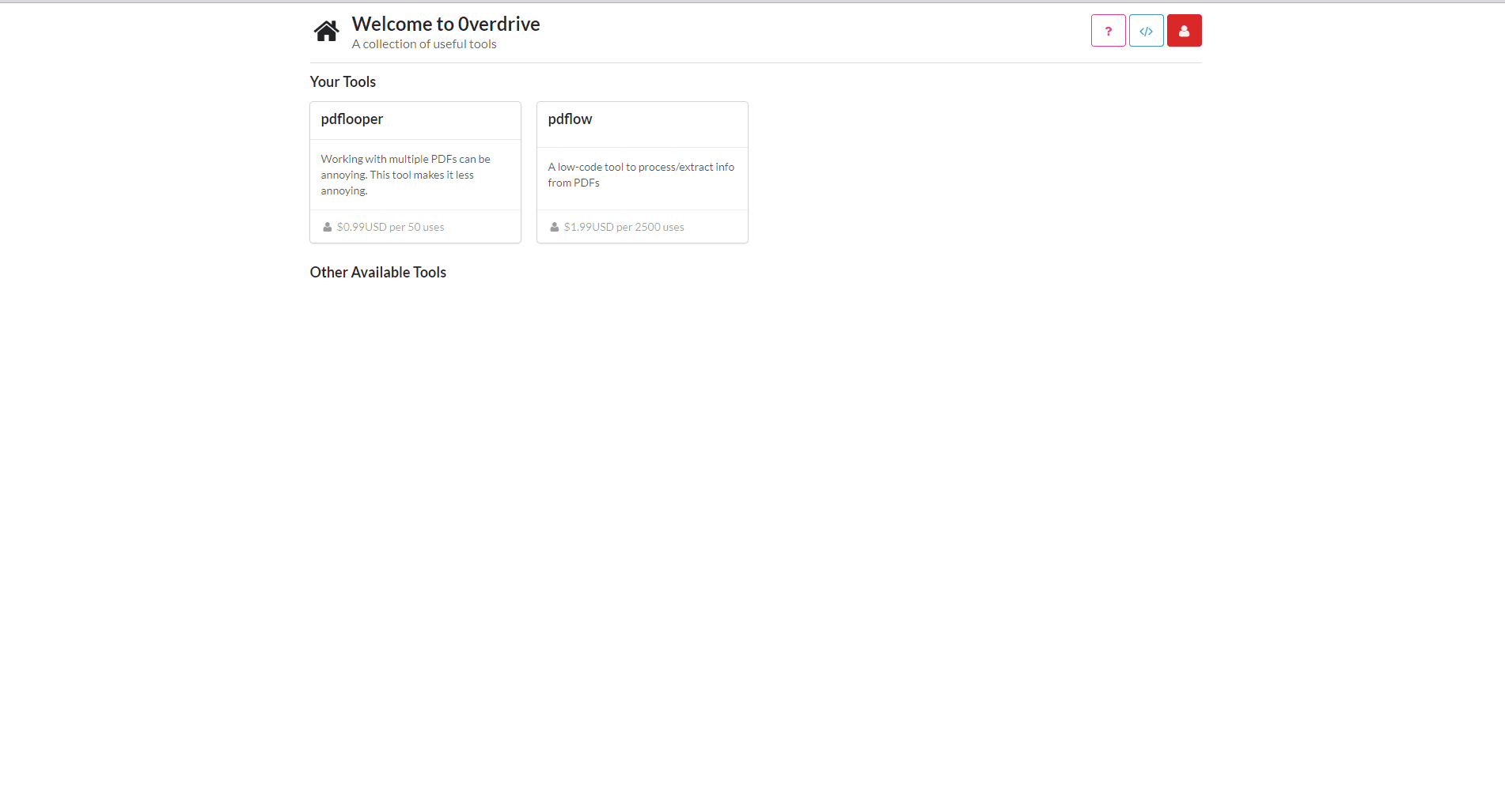
Task: Select the Your Tools section heading
Action: tap(343, 82)
